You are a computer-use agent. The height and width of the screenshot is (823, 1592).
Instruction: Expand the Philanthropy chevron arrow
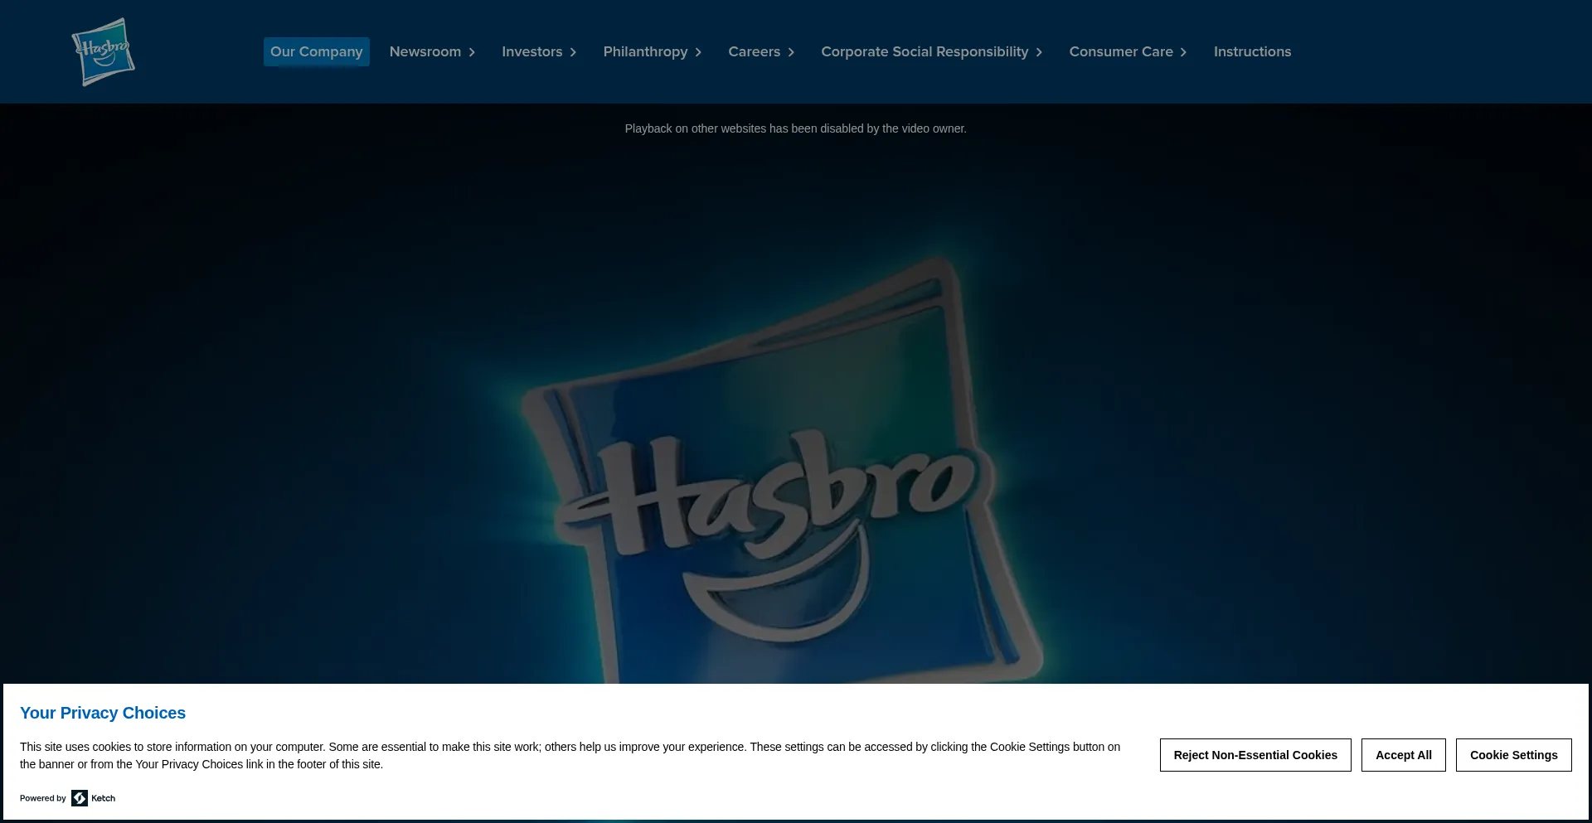(698, 52)
